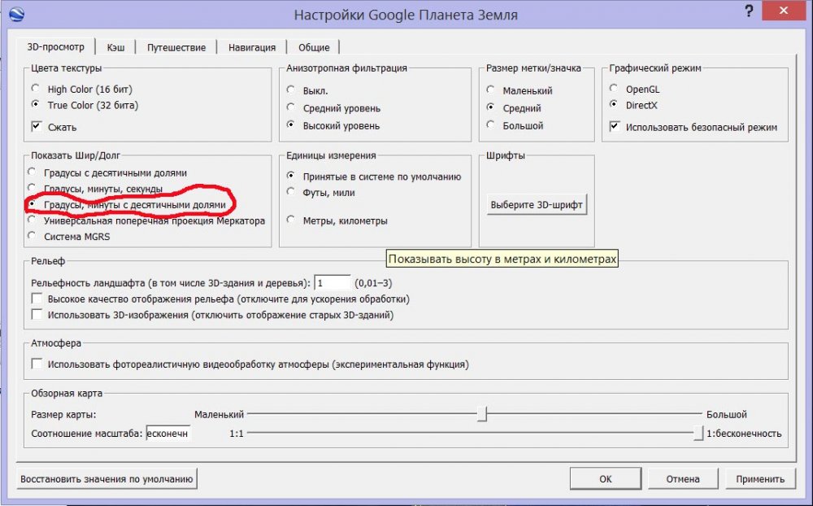Click the Соотношение масштаба text field
The height and width of the screenshot is (506, 813).
(168, 433)
